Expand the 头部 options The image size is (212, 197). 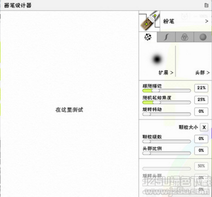tap(202, 73)
